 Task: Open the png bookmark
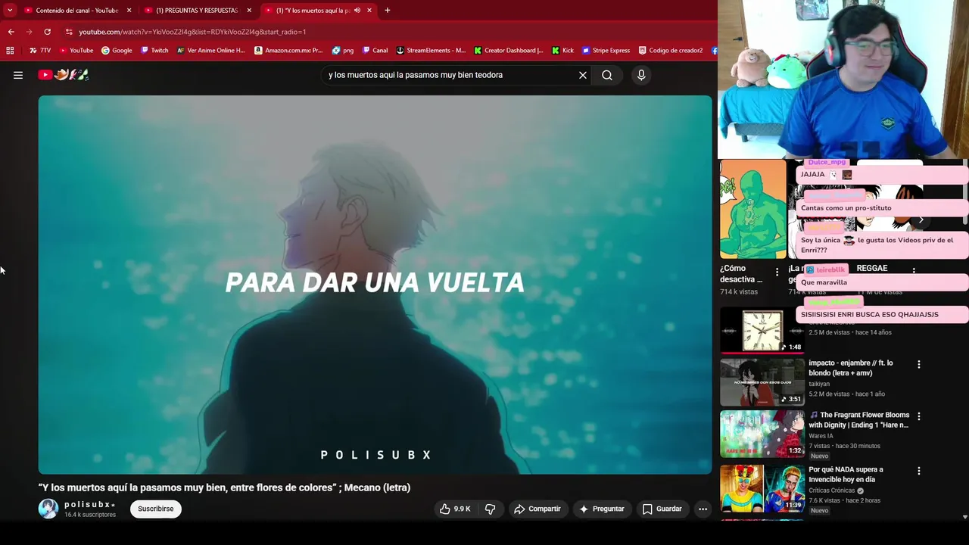tap(343, 51)
